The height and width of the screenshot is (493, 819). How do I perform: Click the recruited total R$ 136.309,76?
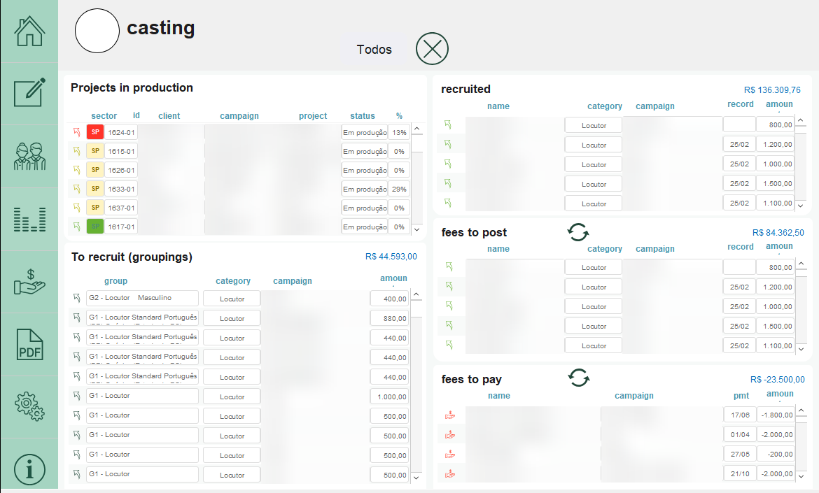pos(772,90)
